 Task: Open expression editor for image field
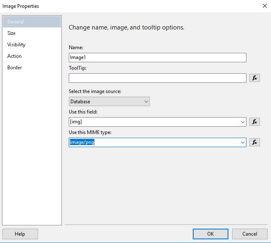(x=254, y=122)
